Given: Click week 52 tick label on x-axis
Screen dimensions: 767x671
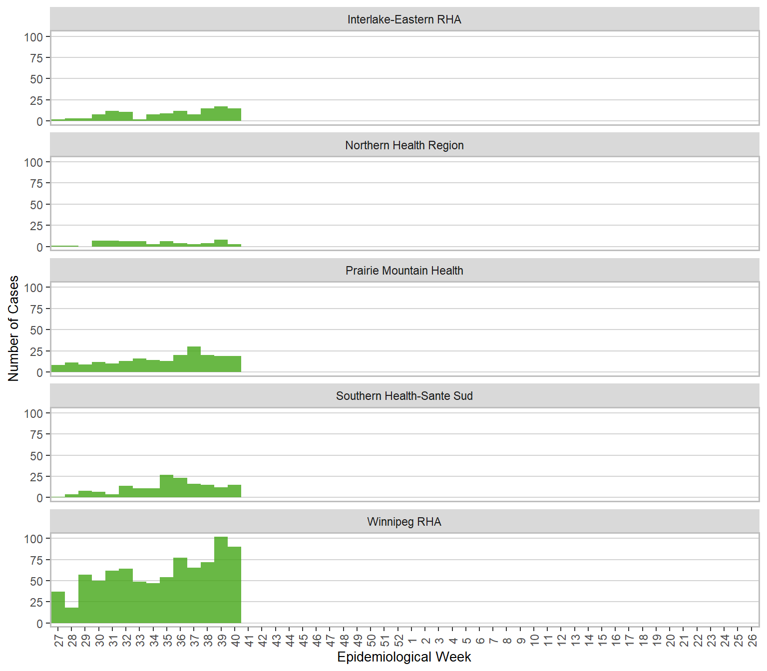Looking at the screenshot, I should (x=398, y=640).
